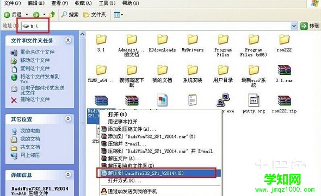321x196 pixels.
Task: Go up one folder level
Action: pos(52,14)
